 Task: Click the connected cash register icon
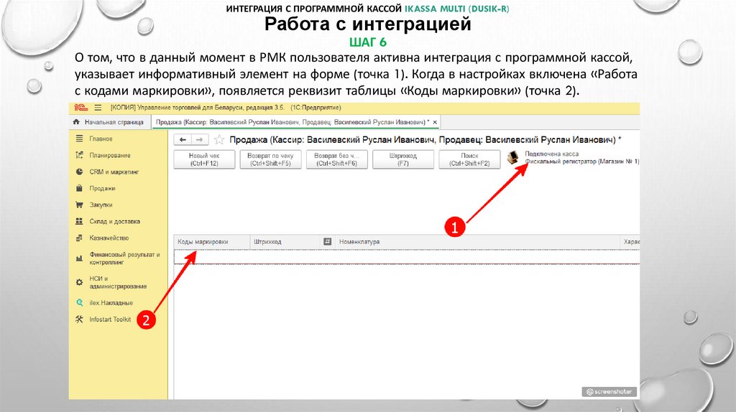coord(512,157)
